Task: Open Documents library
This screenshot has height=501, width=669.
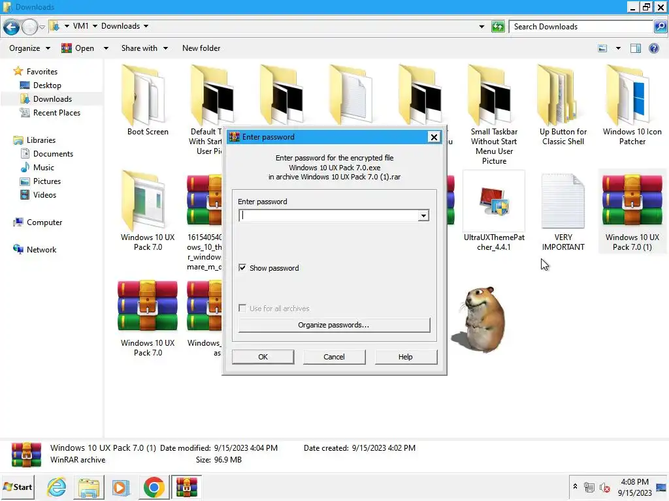Action: pyautogui.click(x=53, y=153)
